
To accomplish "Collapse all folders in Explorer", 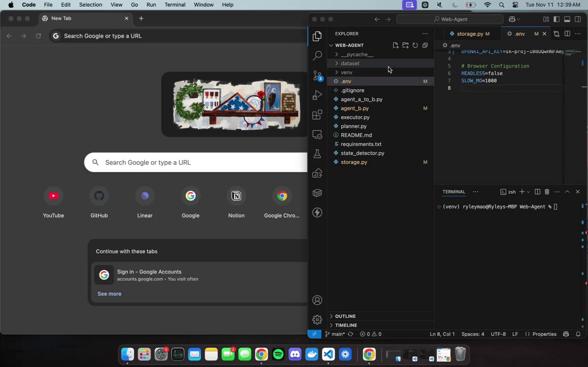I will point(425,45).
